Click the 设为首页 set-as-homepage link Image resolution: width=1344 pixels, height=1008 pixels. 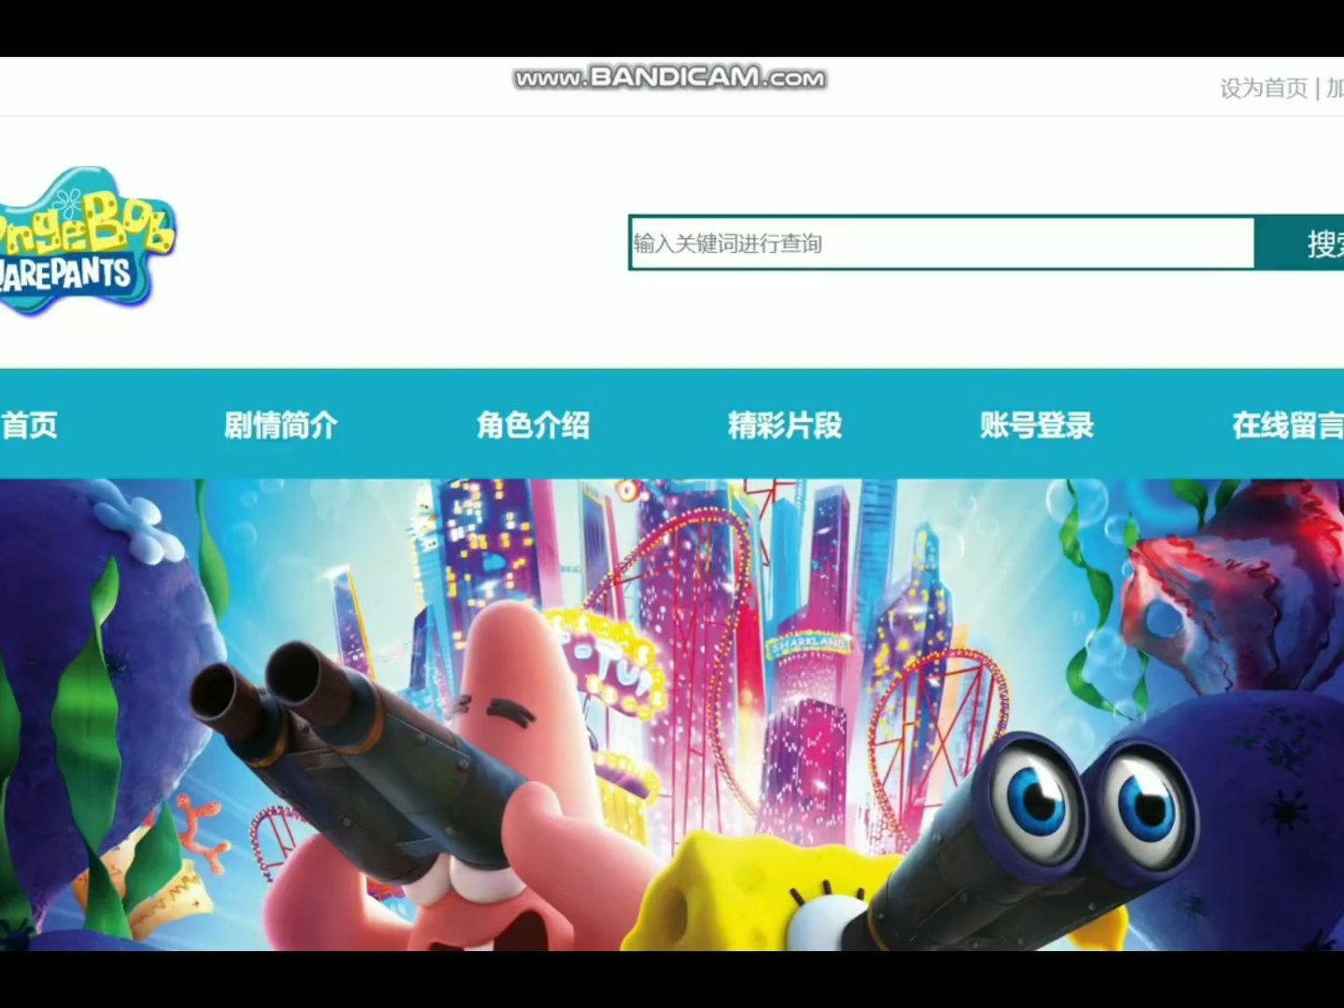tap(1264, 89)
